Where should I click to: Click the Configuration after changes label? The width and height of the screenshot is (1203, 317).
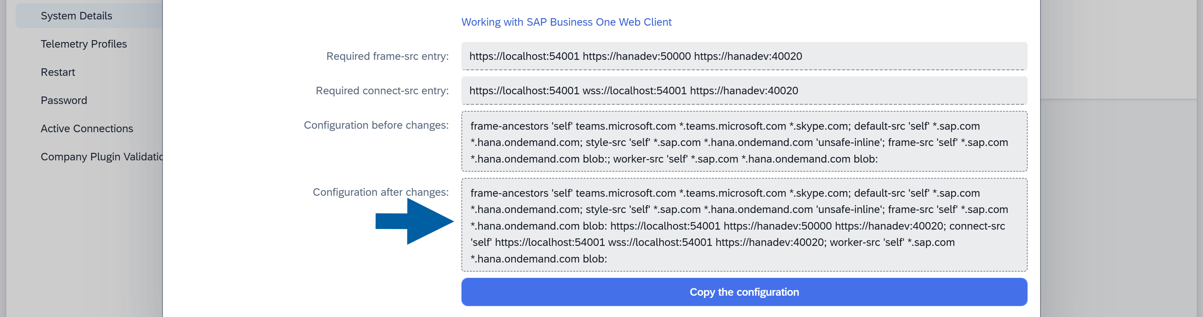(x=381, y=192)
